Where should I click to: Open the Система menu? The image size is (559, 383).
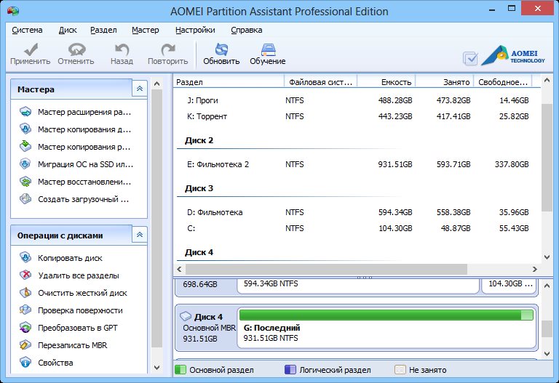(x=28, y=30)
